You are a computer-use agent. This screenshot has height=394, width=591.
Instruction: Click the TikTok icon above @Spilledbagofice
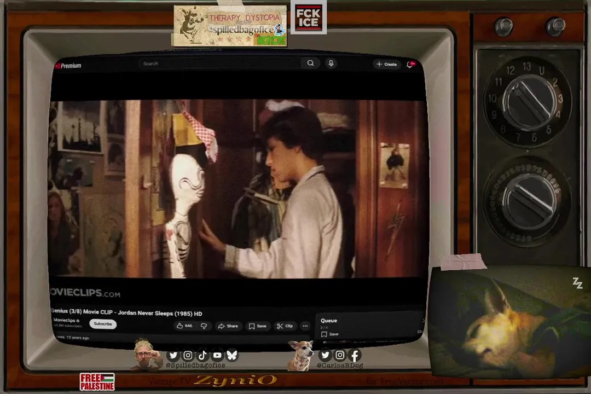tap(202, 355)
